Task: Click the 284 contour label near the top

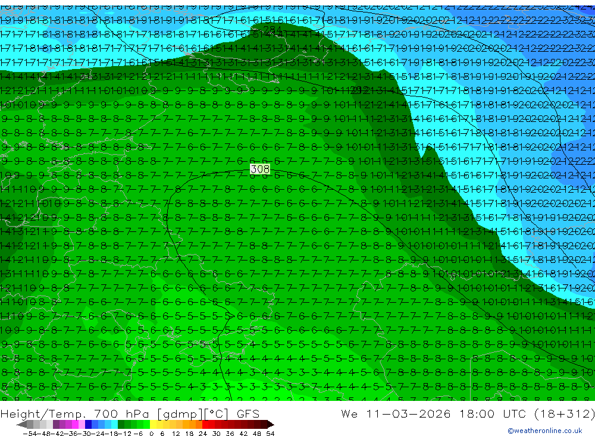Action: [x=272, y=29]
